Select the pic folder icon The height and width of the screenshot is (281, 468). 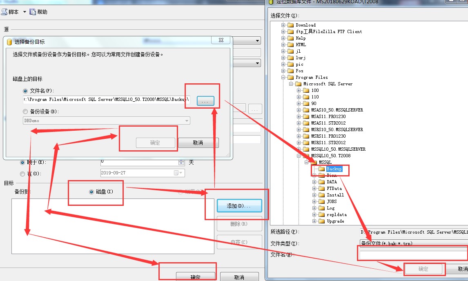291,65
